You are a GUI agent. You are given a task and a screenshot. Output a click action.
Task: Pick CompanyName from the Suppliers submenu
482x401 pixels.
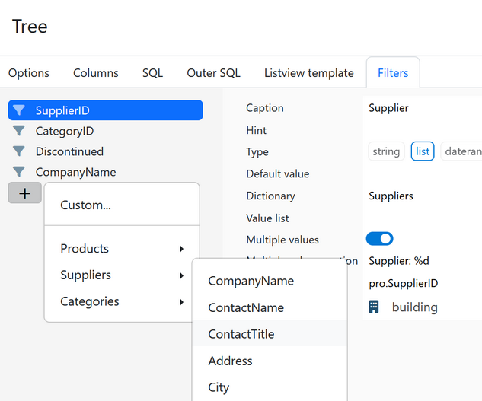tap(270, 281)
